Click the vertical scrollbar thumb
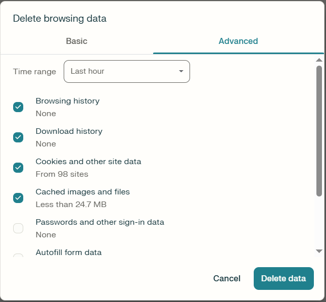Image resolution: width=326 pixels, height=302 pixels. (x=319, y=130)
